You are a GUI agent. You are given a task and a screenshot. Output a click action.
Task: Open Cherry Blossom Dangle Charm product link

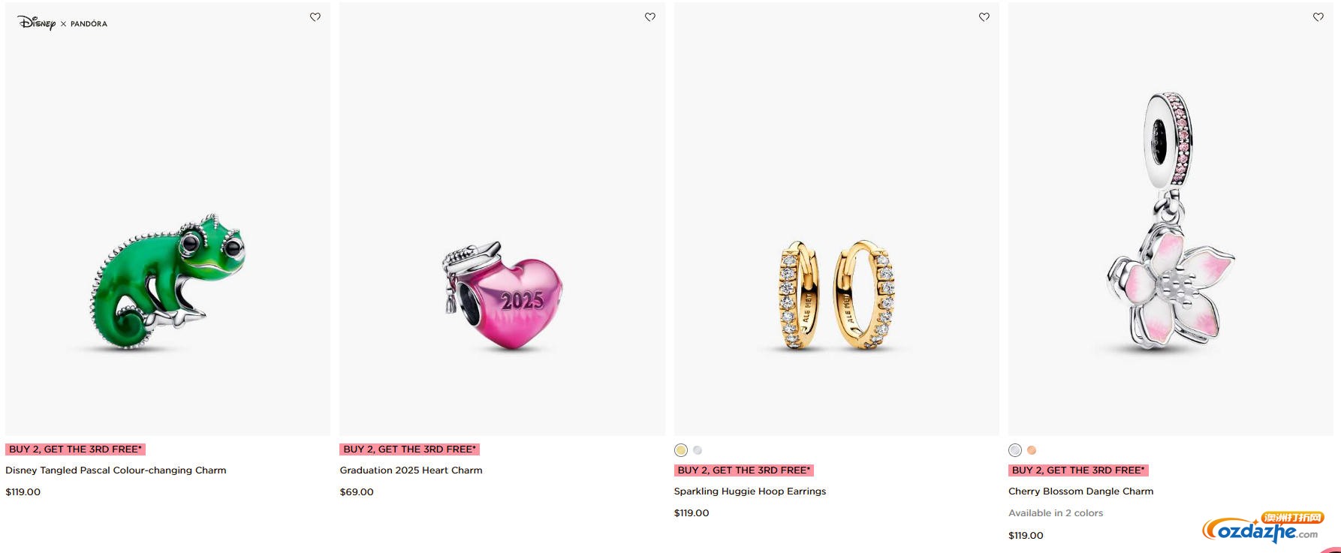(x=1080, y=491)
